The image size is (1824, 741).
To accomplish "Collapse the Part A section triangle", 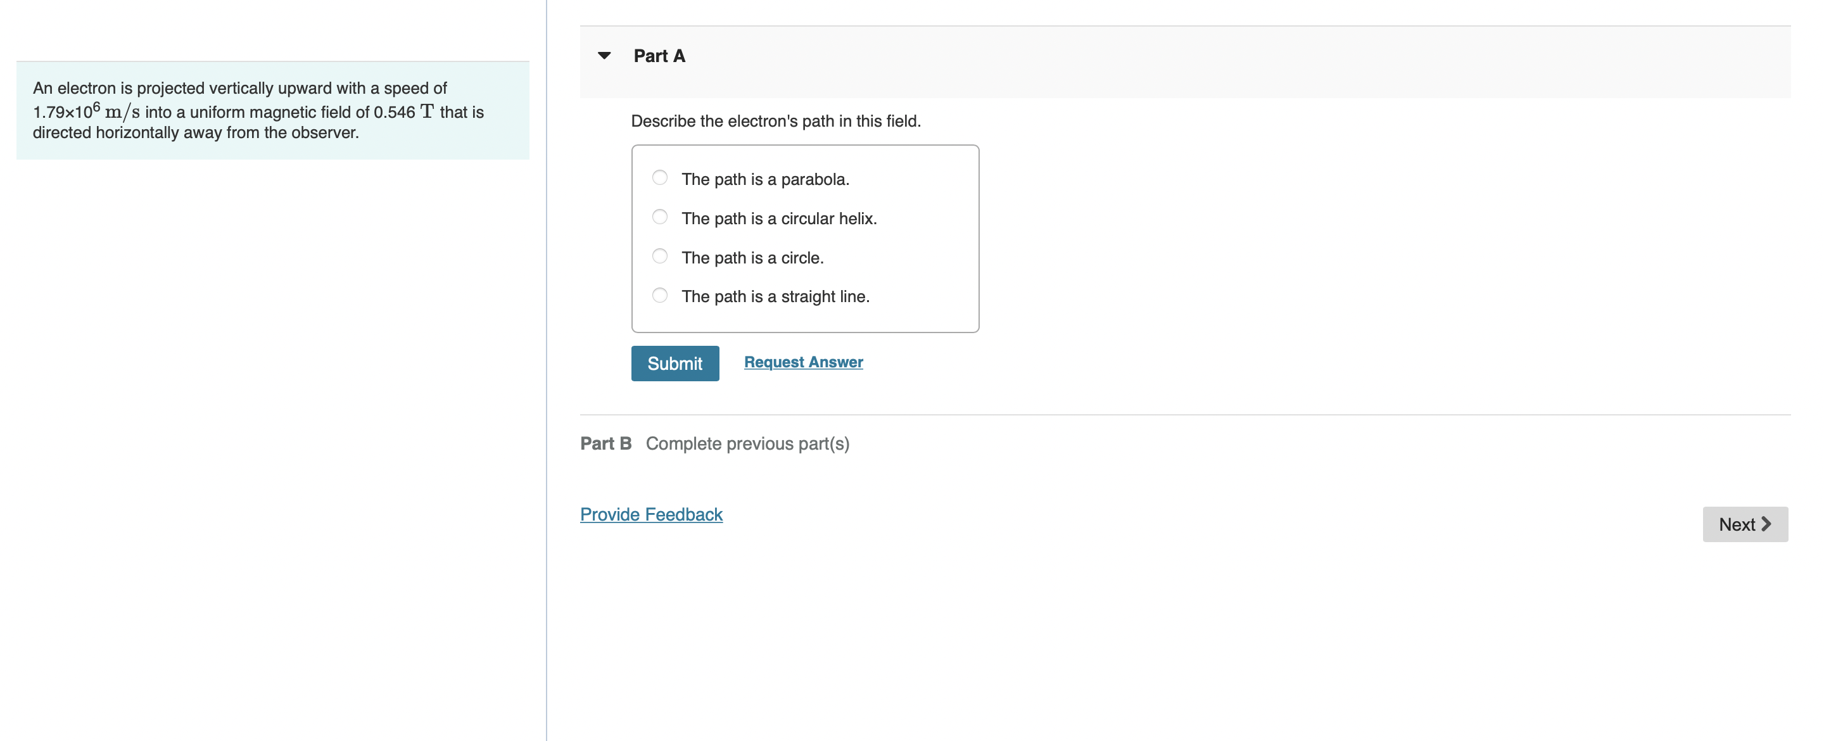I will (604, 55).
